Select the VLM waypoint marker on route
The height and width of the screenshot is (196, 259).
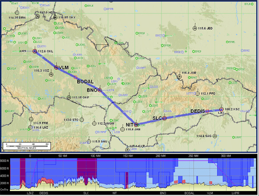tap(56, 67)
